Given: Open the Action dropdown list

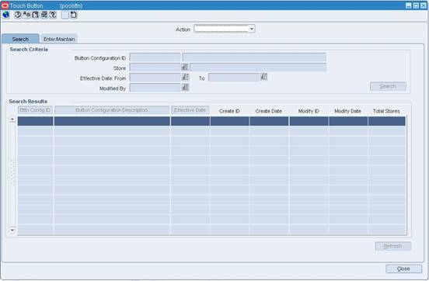Looking at the screenshot, I should point(252,29).
